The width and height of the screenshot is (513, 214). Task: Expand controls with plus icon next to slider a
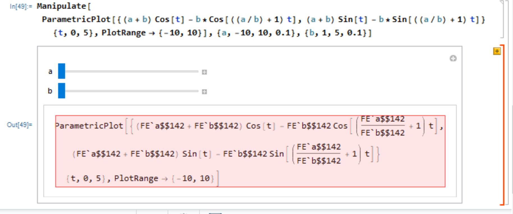pos(204,72)
